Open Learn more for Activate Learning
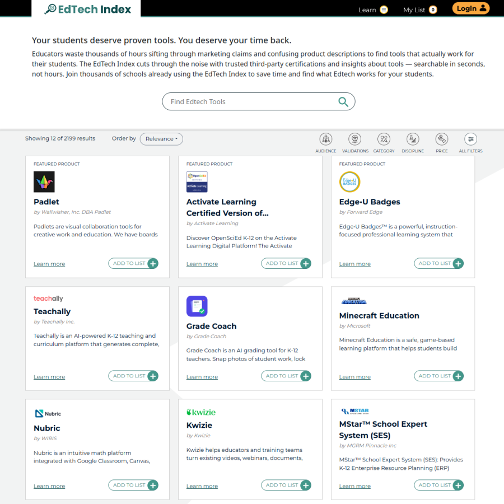This screenshot has height=504, width=504. coord(202,264)
